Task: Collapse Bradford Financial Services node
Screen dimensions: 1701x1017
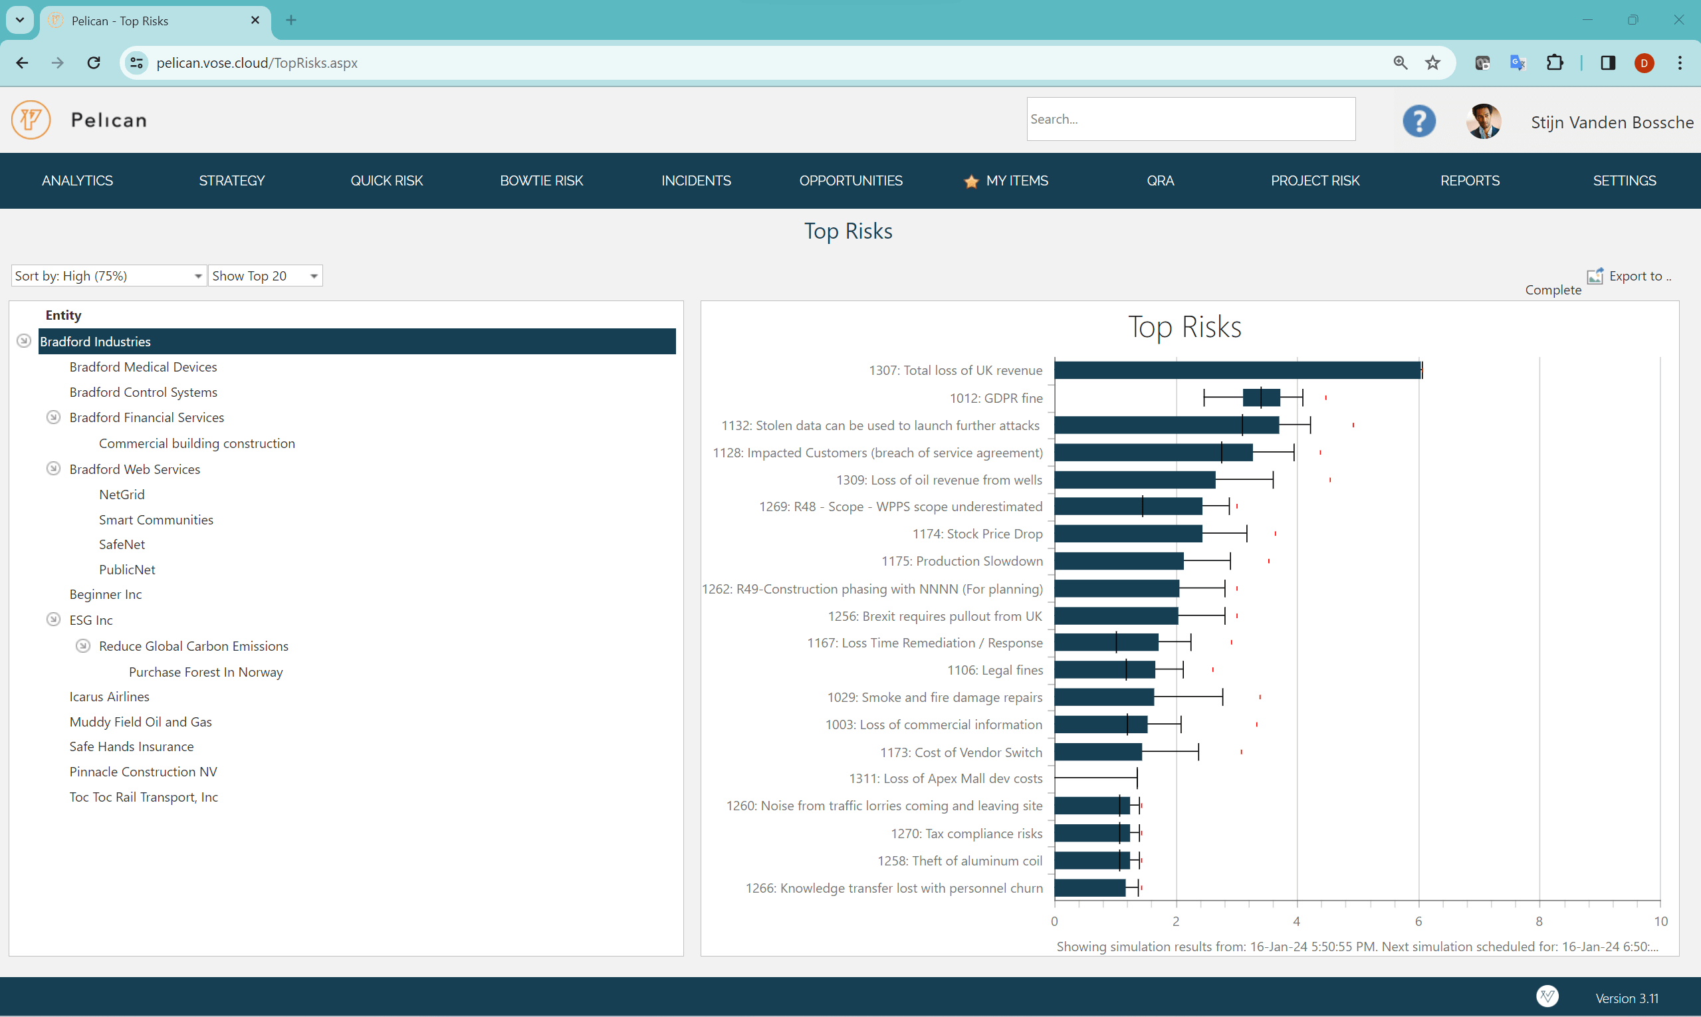Action: [x=53, y=417]
